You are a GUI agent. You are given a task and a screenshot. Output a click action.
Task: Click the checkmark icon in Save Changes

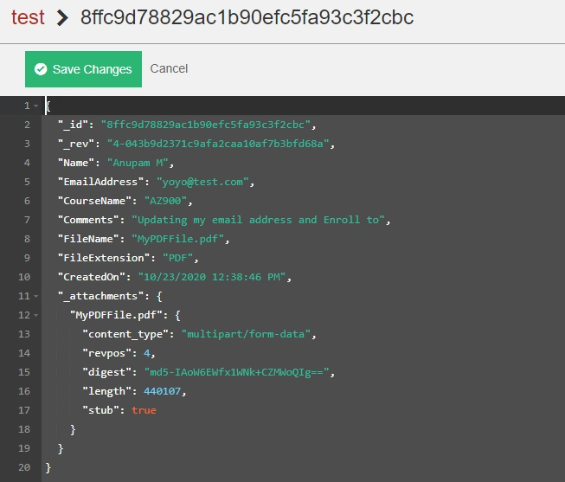pos(41,69)
